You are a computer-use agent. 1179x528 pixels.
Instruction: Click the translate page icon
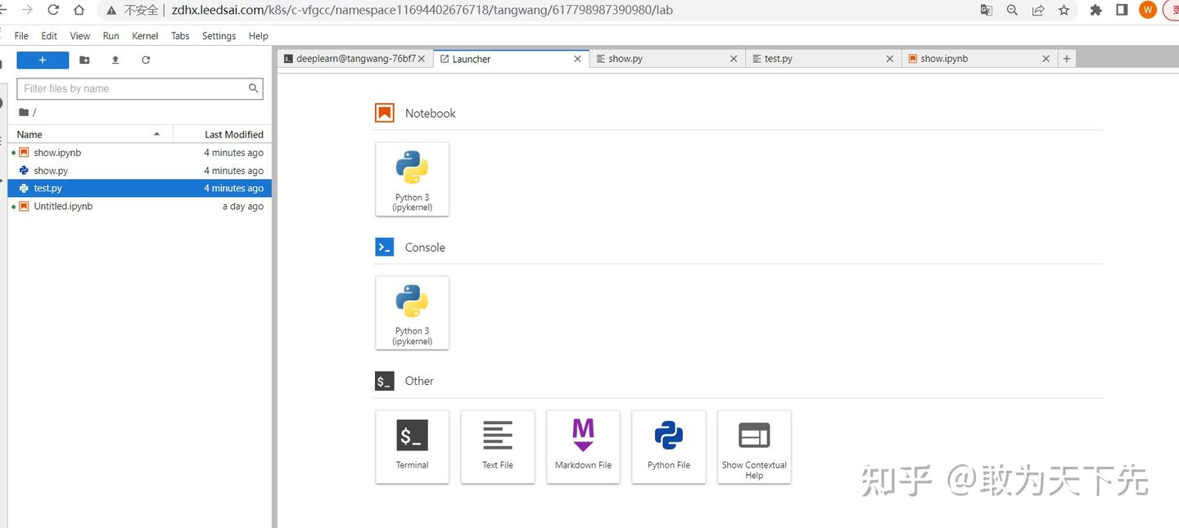(x=987, y=10)
